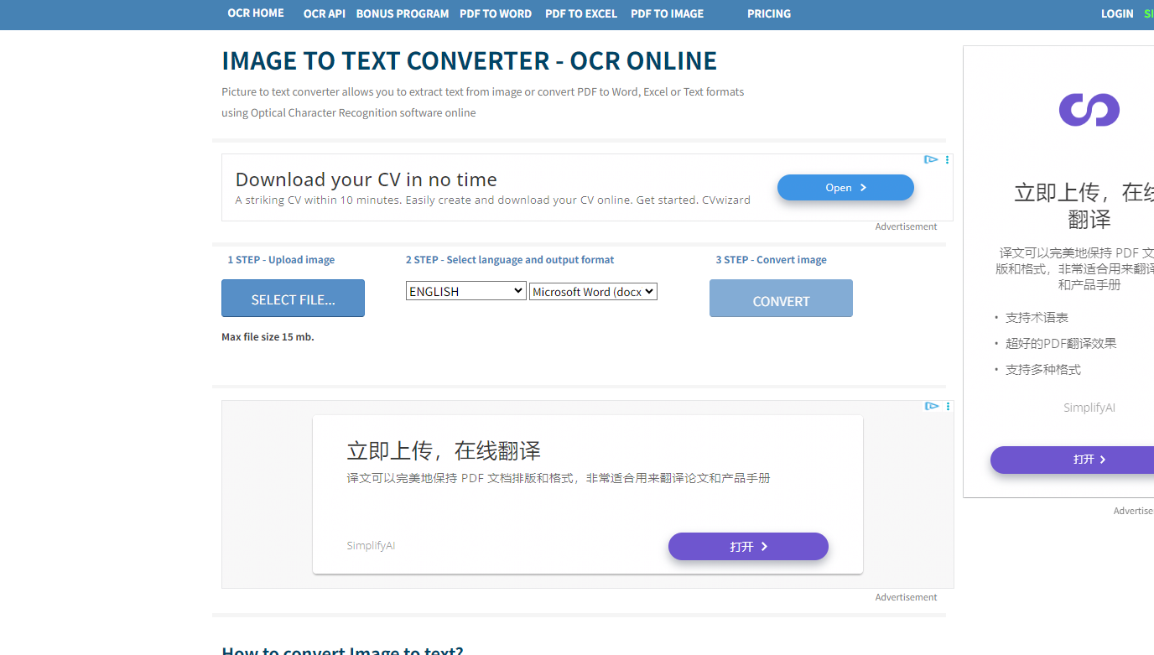Select BONUS PROGRAM from the top menu
Image resolution: width=1154 pixels, height=655 pixels.
coord(403,14)
